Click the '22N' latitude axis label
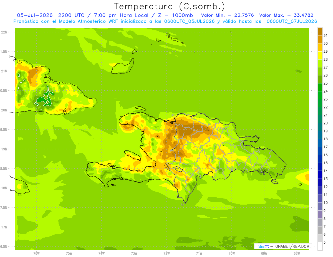 point(4,32)
